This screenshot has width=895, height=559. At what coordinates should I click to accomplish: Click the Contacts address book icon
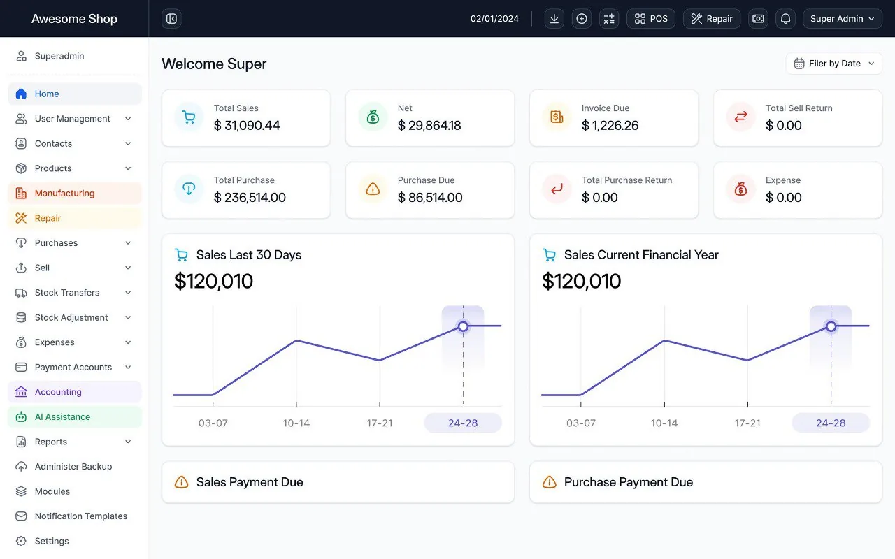pyautogui.click(x=21, y=144)
